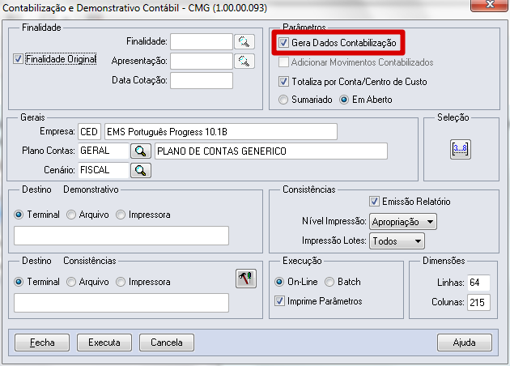Click the Executa button

pos(104,343)
